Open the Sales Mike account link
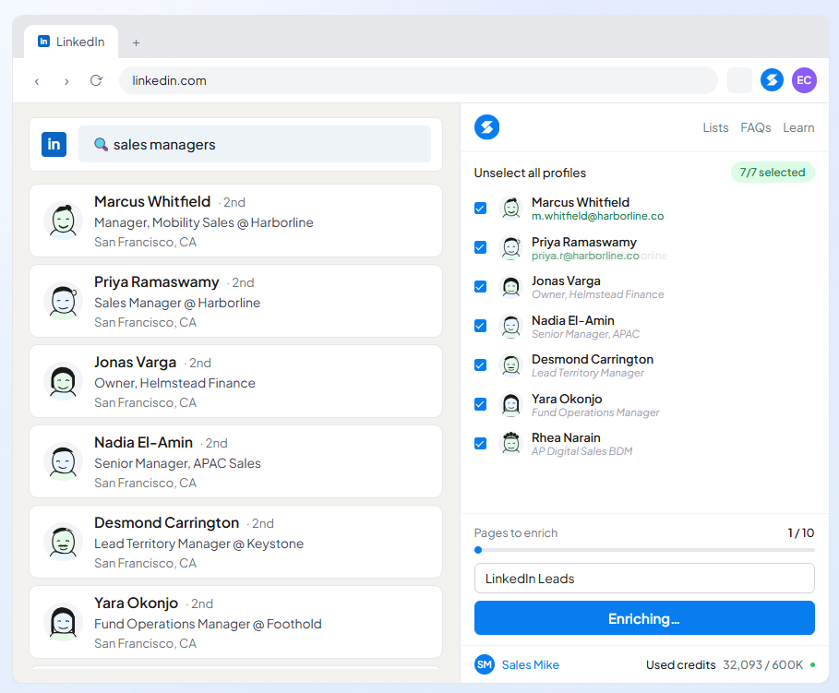This screenshot has width=839, height=693. point(531,664)
